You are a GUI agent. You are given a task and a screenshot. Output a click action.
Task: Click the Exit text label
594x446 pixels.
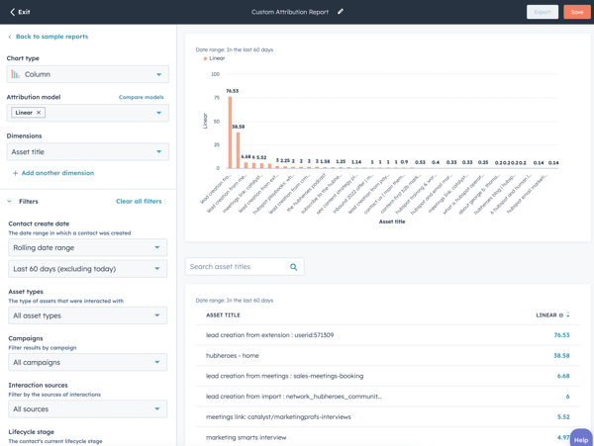(x=24, y=12)
